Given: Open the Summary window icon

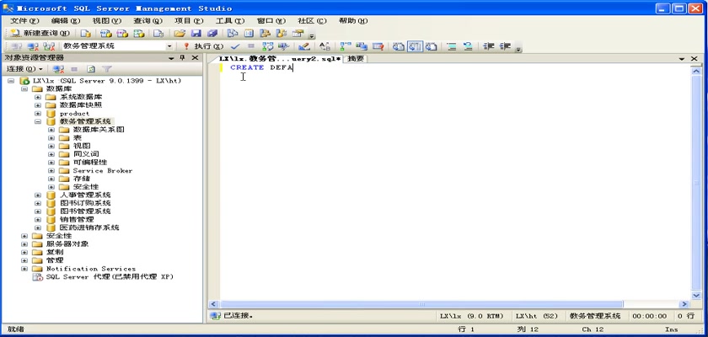Looking at the screenshot, I should click(x=249, y=34).
